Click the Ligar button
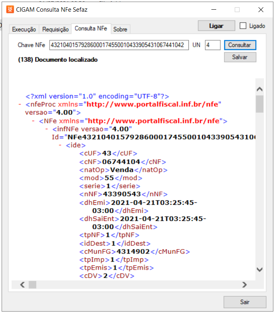Screen dimensions: 275x314 point(216,26)
